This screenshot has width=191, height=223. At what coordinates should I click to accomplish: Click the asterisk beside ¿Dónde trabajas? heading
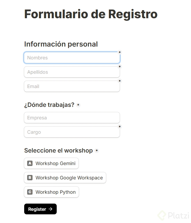tap(78, 105)
